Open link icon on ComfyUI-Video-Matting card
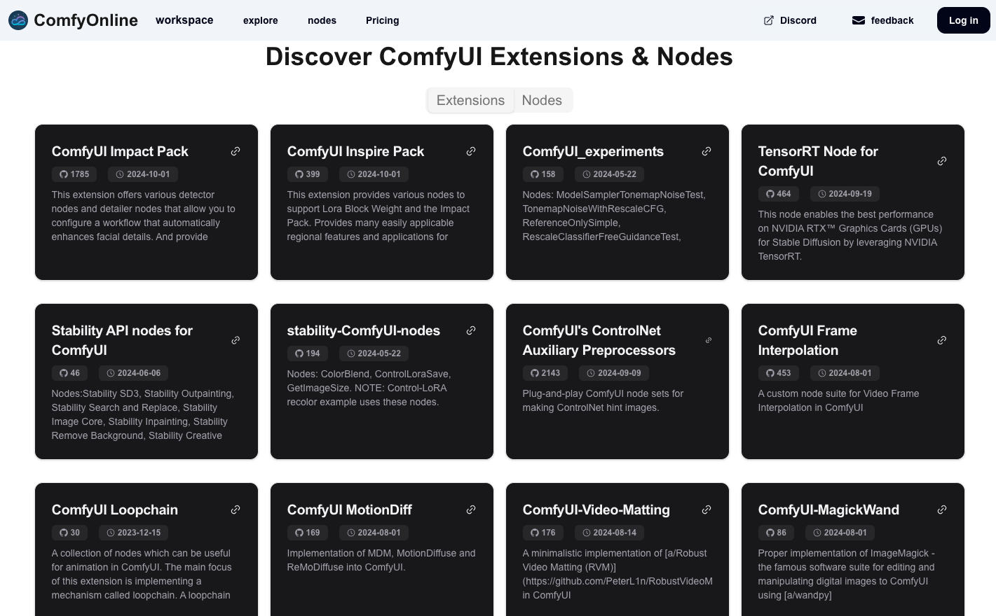 [707, 510]
